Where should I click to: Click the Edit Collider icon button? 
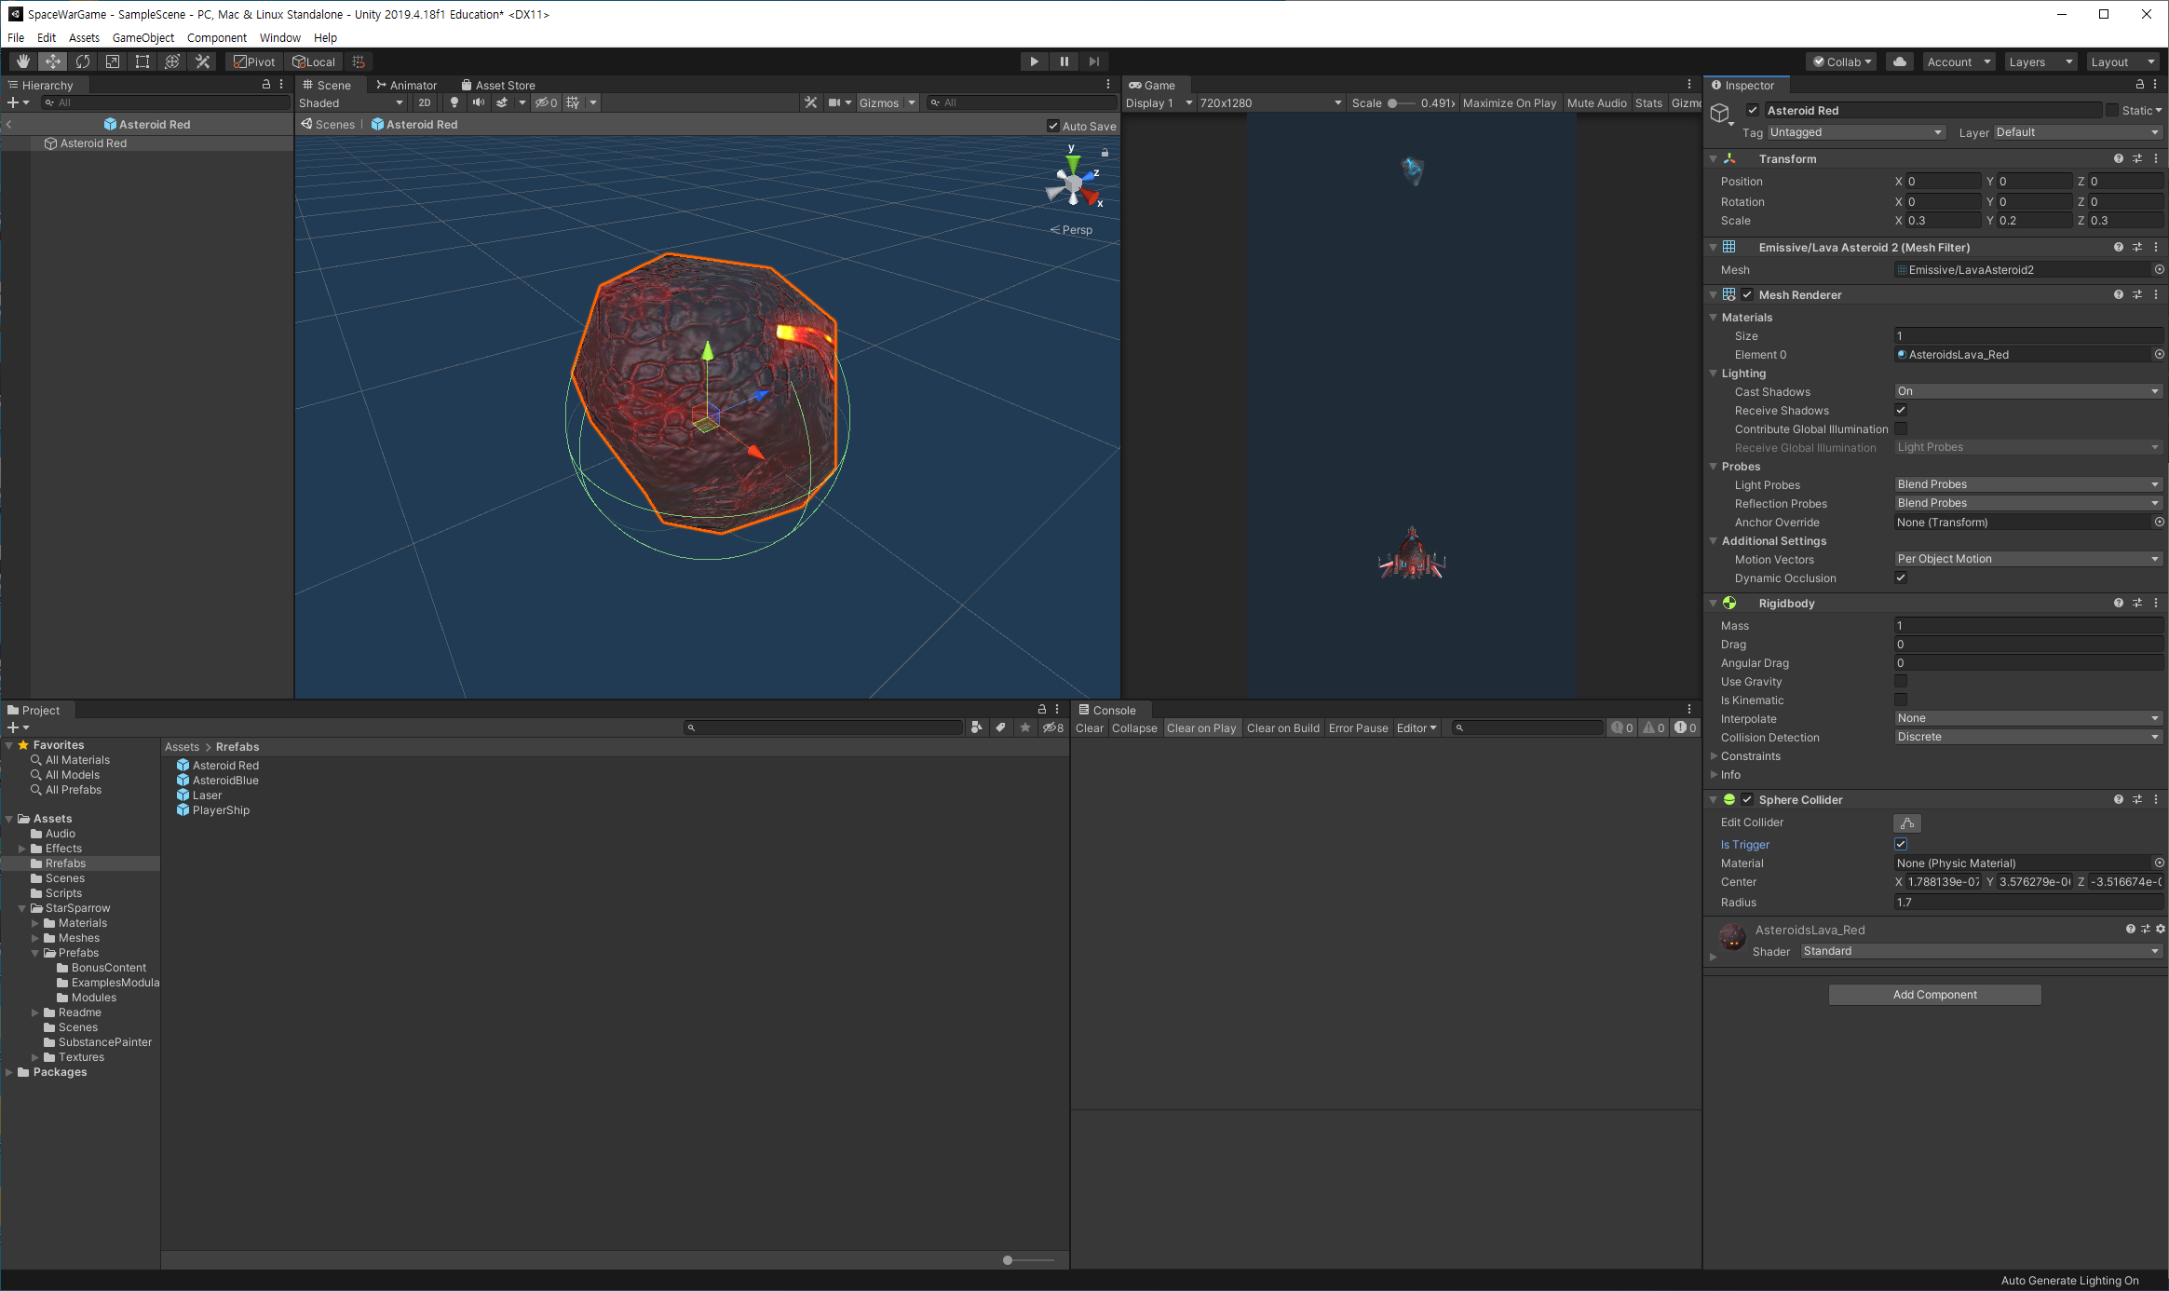click(1906, 822)
